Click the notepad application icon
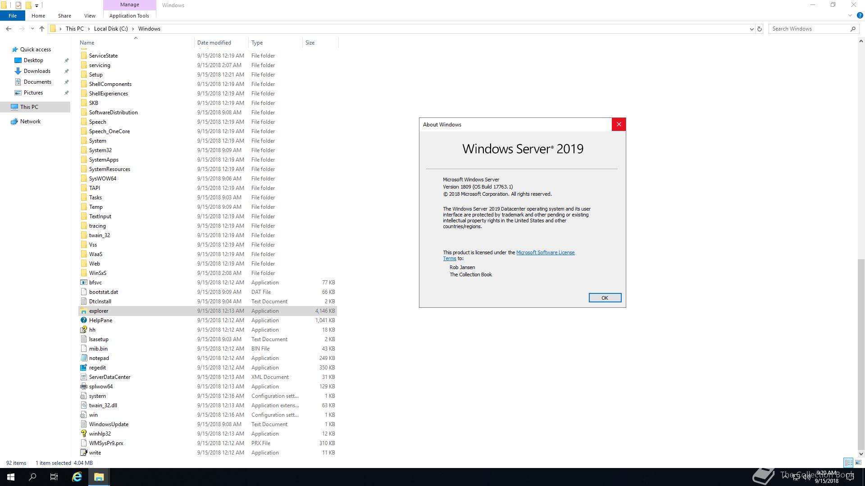The height and width of the screenshot is (486, 865). click(x=84, y=358)
